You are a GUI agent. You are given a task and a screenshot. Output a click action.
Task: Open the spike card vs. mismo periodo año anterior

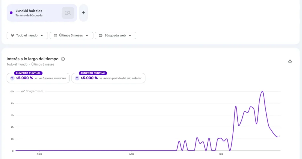[109, 78]
